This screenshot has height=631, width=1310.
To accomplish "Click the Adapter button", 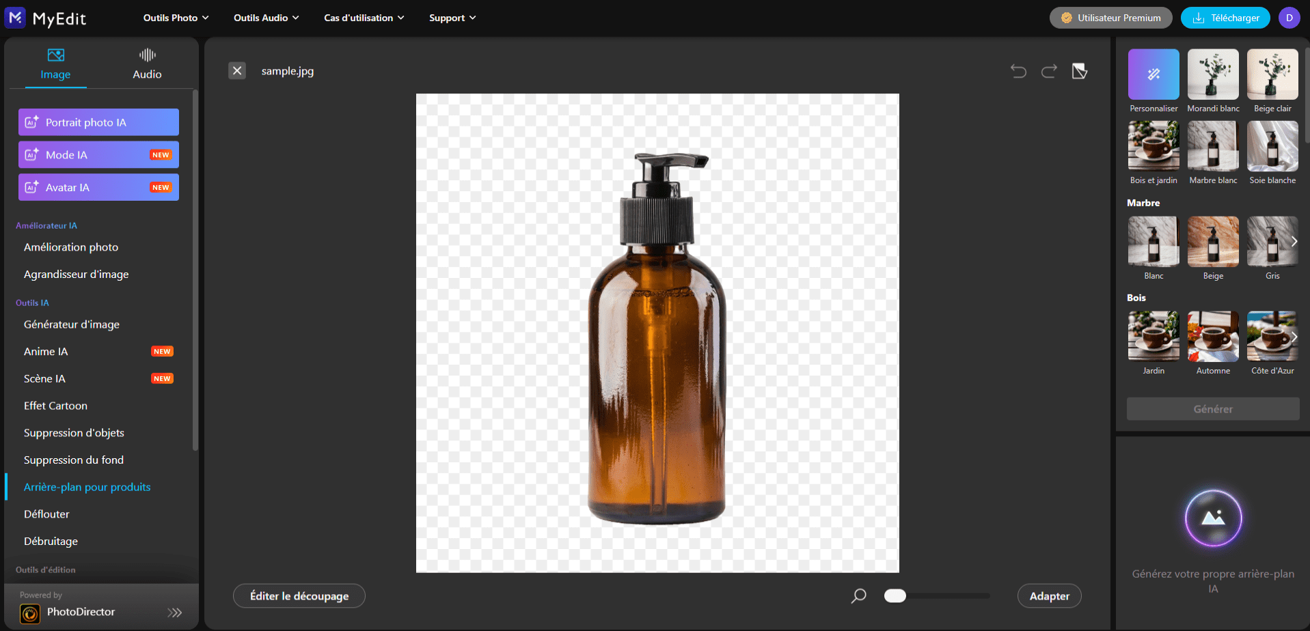I will click(1049, 595).
